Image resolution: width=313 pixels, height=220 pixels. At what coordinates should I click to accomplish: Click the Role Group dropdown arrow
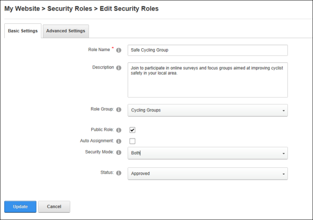284,110
